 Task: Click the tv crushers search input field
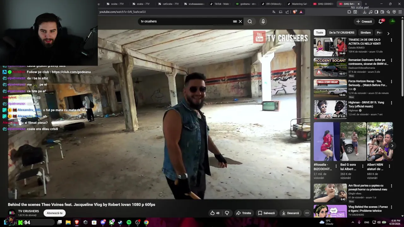186,21
